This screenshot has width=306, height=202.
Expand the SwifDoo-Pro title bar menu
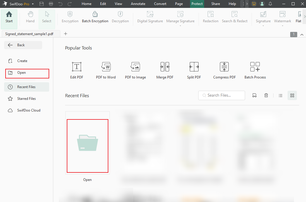[x=33, y=4]
